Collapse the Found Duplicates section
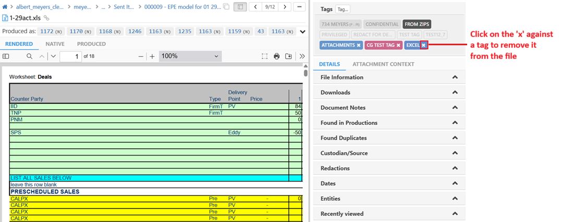561x222 pixels. click(455, 138)
